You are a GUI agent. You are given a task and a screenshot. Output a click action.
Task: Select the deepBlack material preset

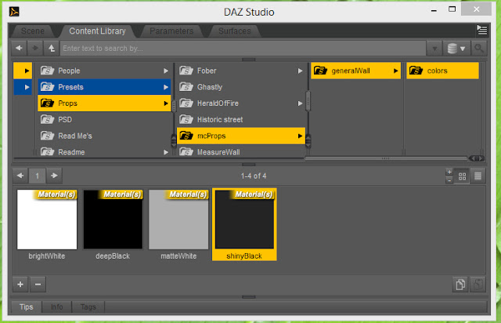(x=113, y=224)
